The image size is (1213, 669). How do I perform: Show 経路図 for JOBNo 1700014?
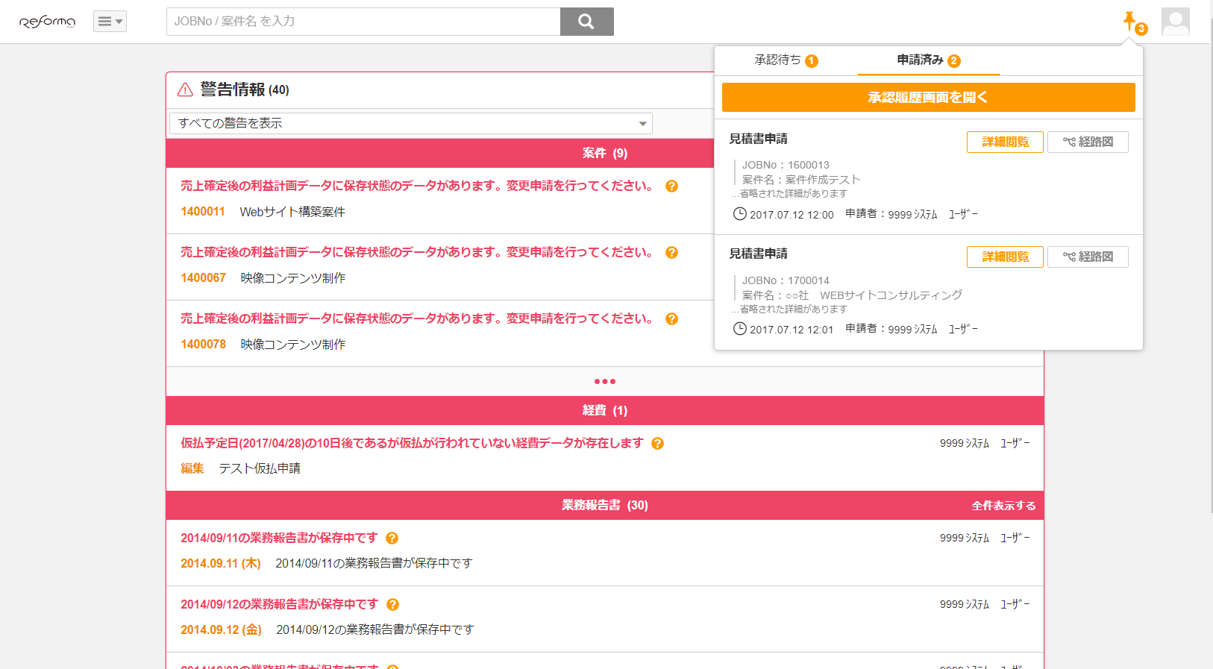point(1088,257)
